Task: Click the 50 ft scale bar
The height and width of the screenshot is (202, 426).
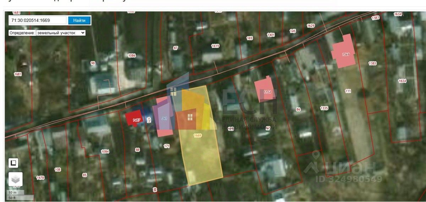Action: coord(21,197)
